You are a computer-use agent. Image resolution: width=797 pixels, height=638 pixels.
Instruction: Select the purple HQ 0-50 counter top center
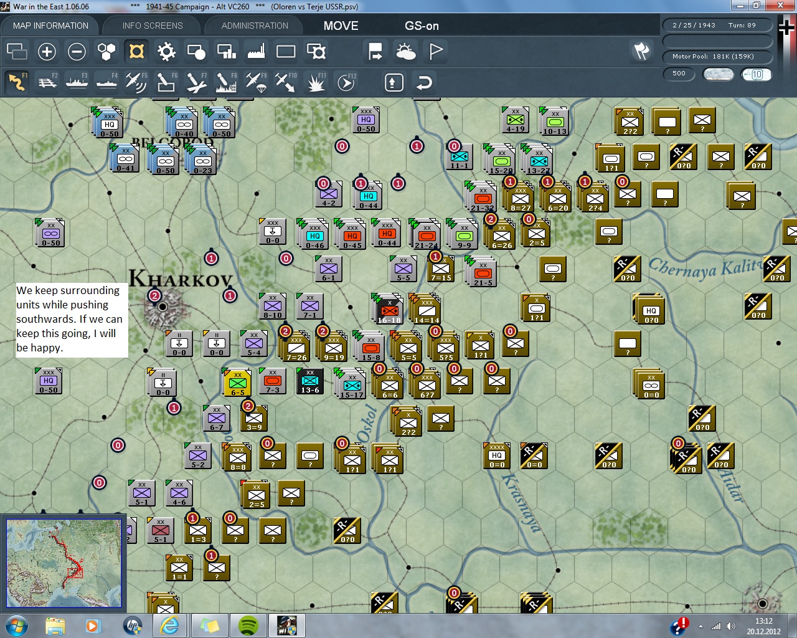365,120
